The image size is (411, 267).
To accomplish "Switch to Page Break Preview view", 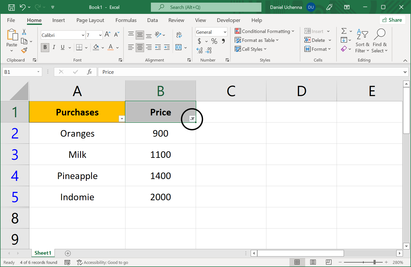I will tap(328, 262).
